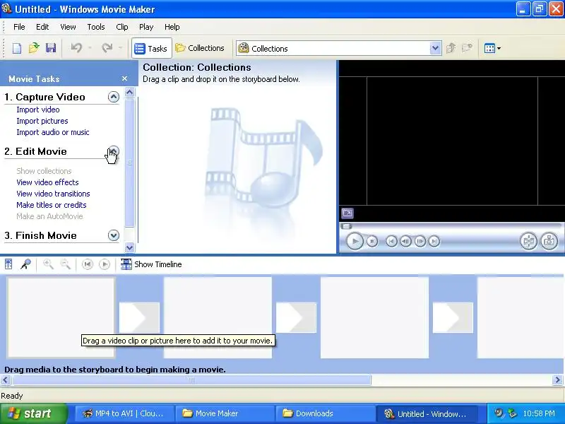
Task: Select the first storyboard clip cell
Action: coord(61,317)
